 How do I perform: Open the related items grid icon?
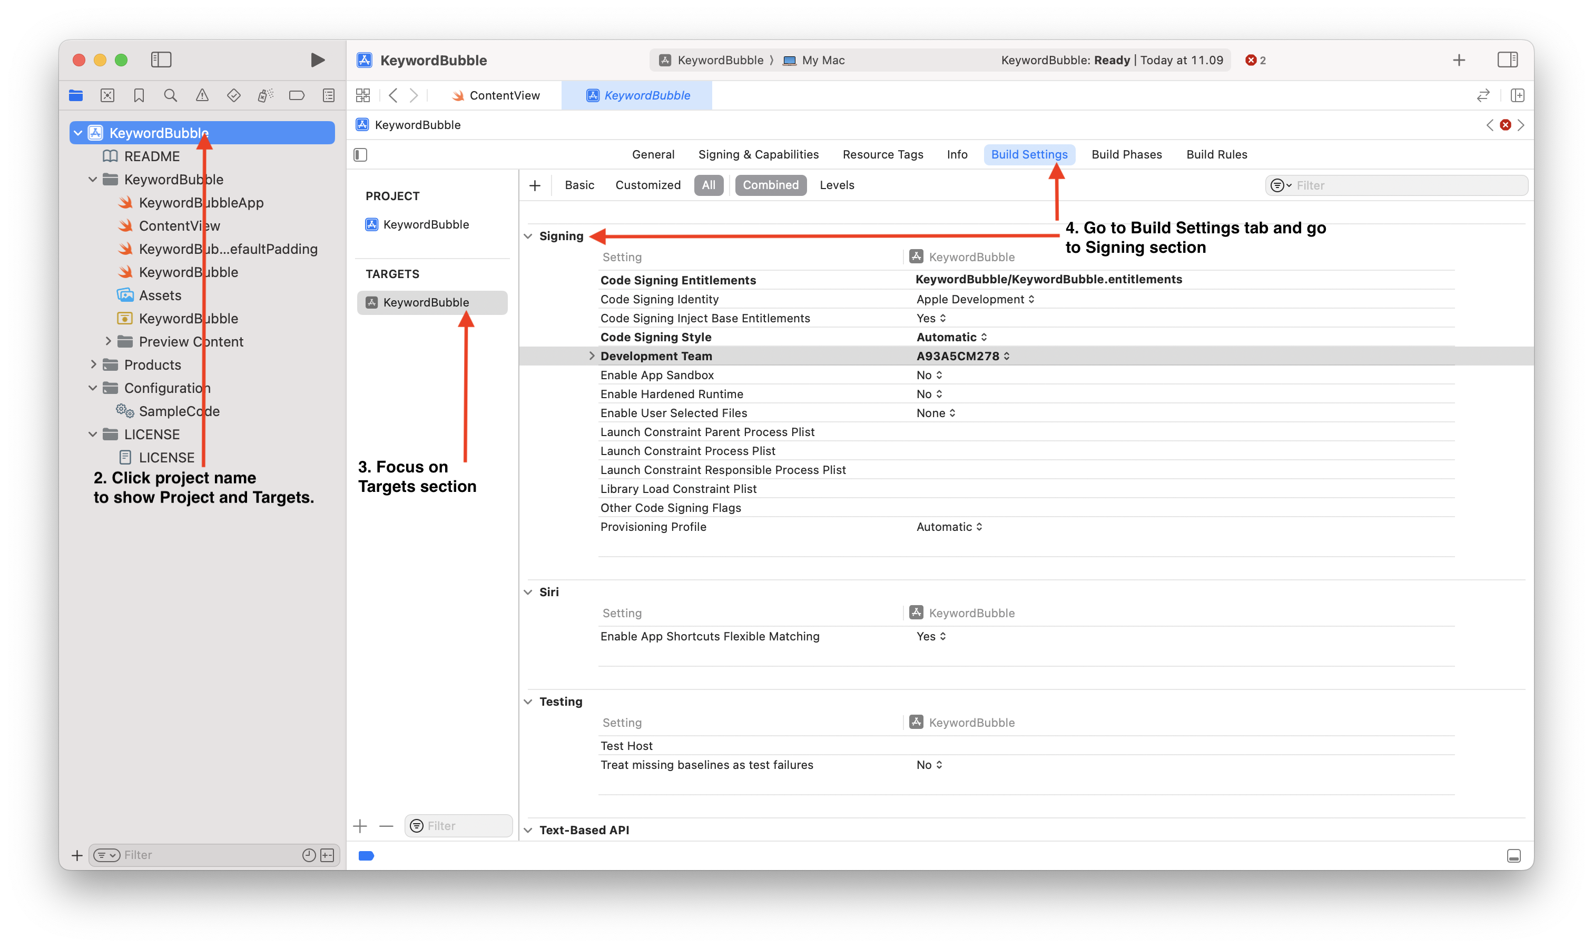point(362,95)
